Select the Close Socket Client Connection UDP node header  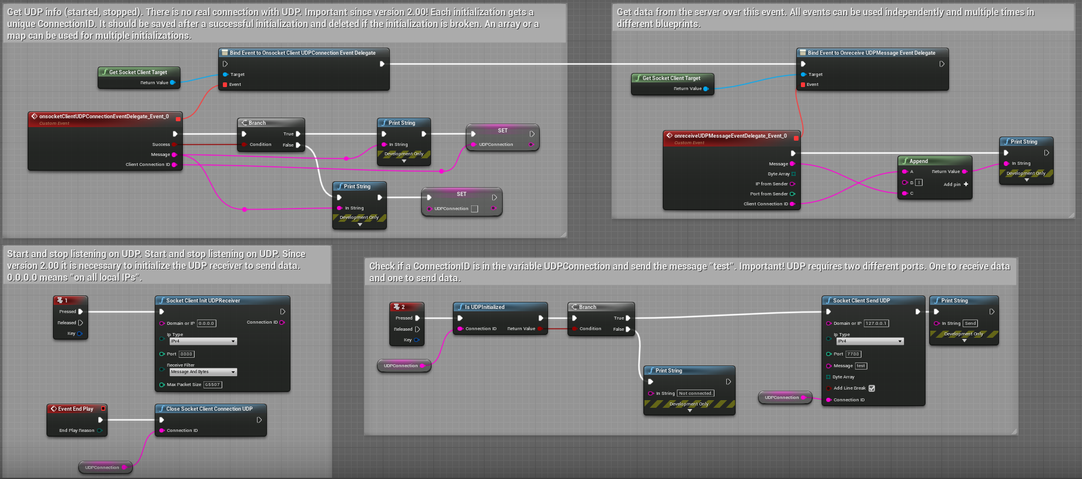click(x=209, y=408)
